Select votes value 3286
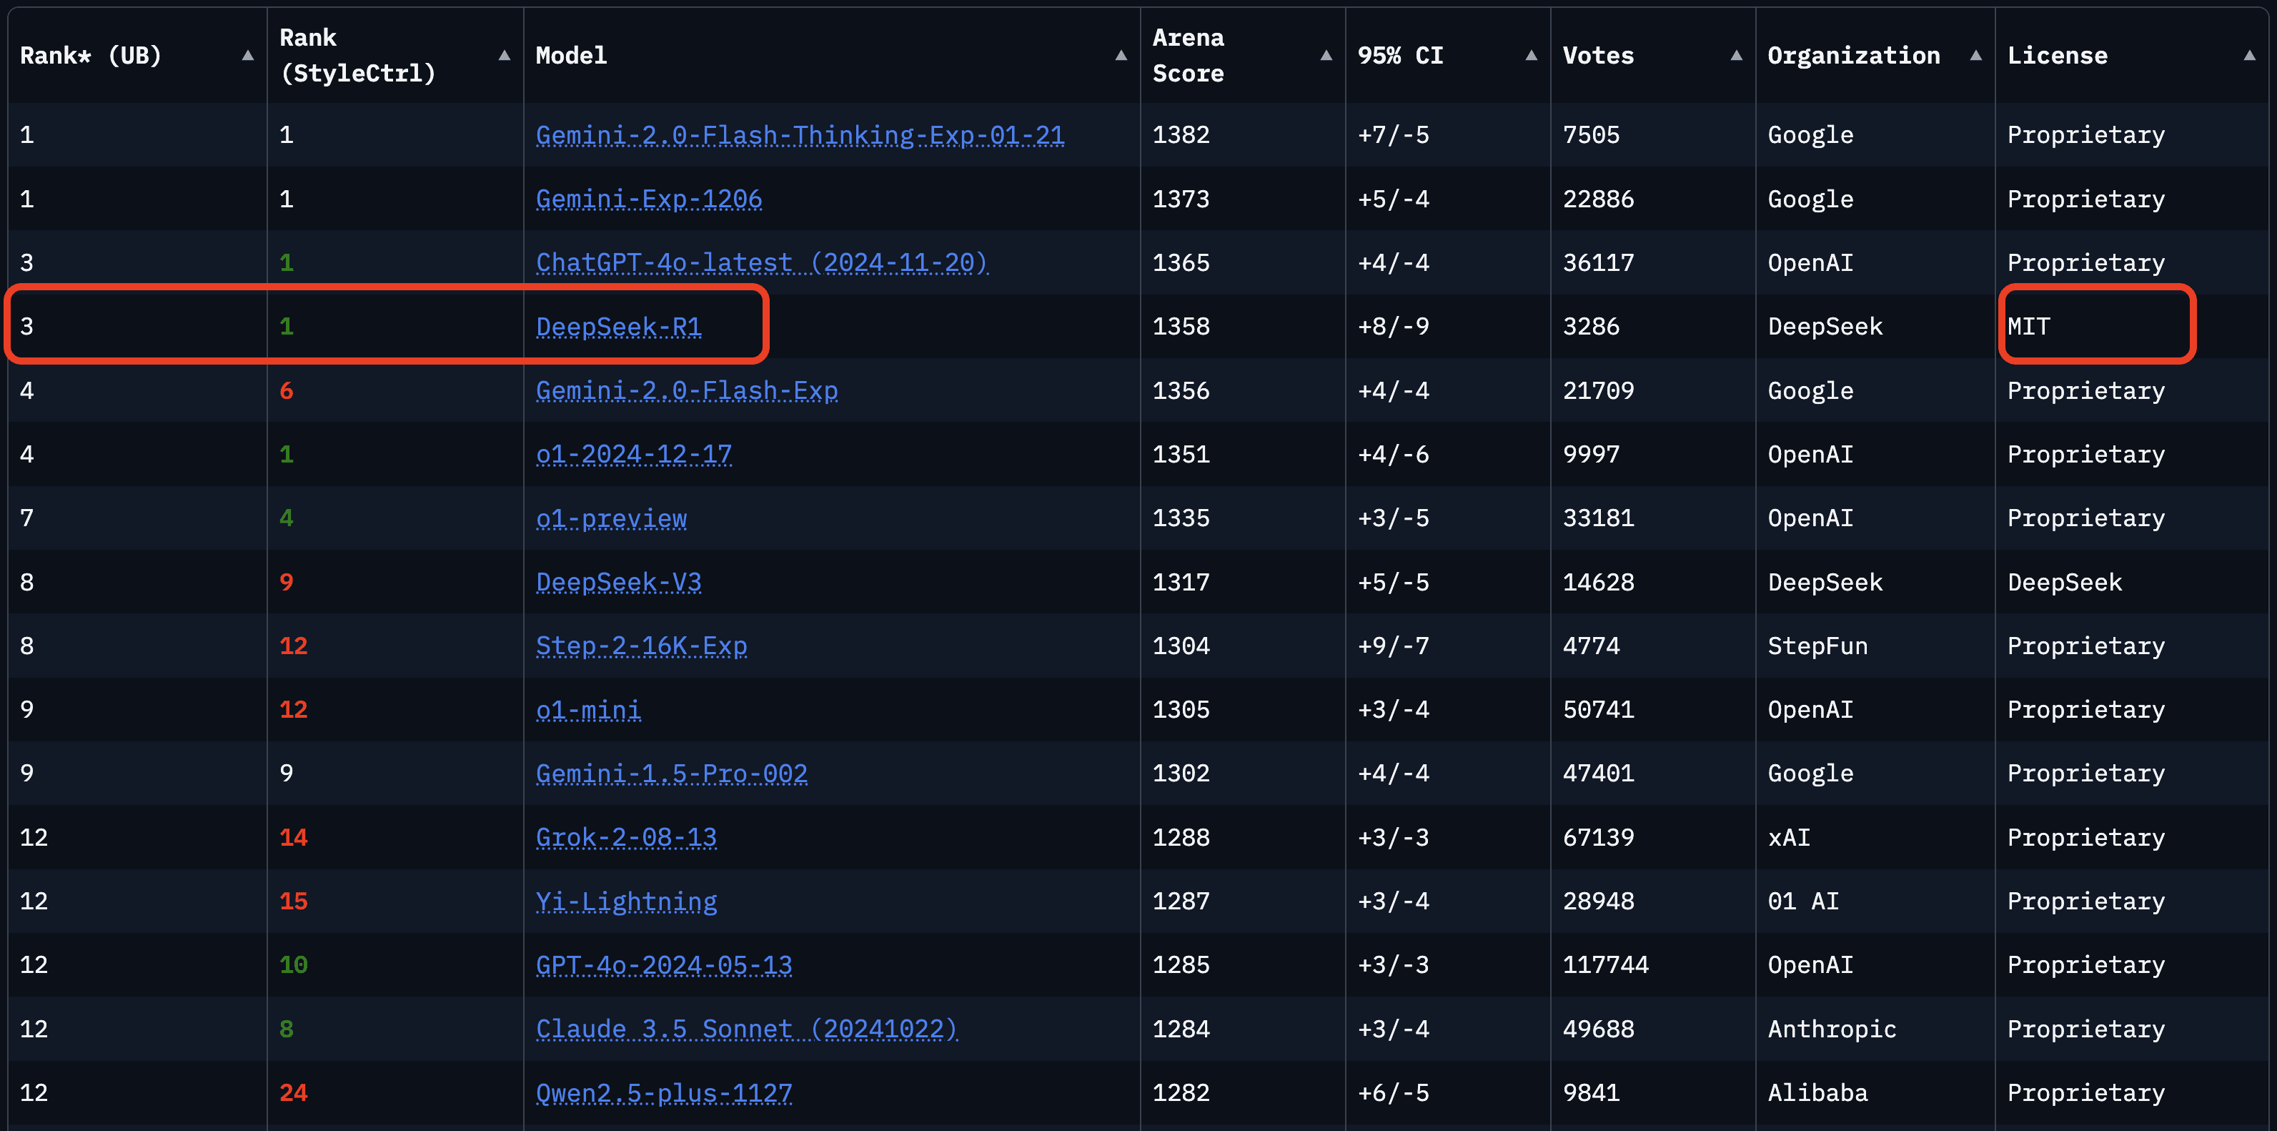The width and height of the screenshot is (2277, 1131). pyautogui.click(x=1591, y=326)
